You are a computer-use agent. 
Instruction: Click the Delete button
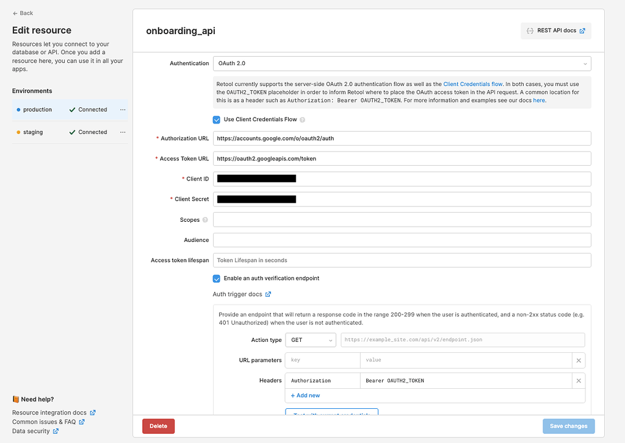pos(158,426)
